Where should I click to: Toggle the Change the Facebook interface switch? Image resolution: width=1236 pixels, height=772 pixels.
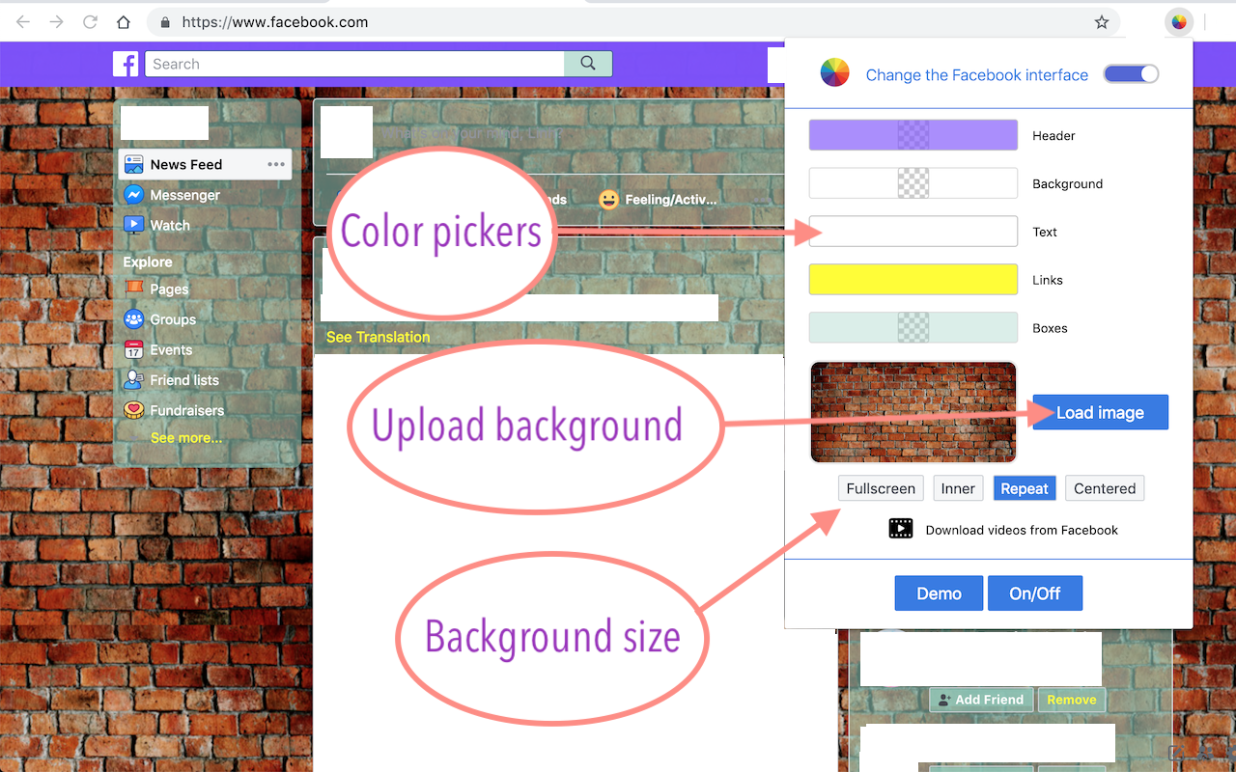(1131, 73)
